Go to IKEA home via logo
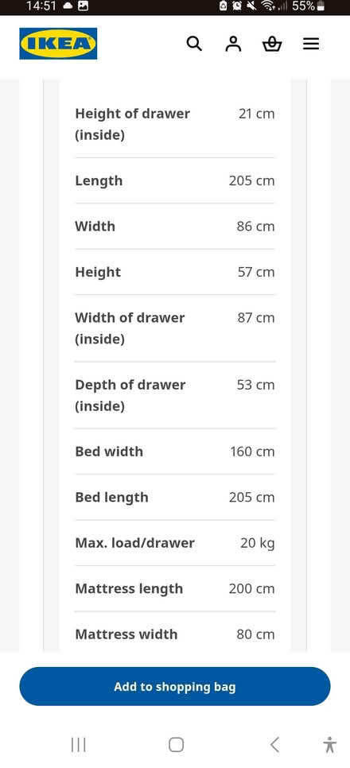The height and width of the screenshot is (768, 350). pyautogui.click(x=58, y=44)
